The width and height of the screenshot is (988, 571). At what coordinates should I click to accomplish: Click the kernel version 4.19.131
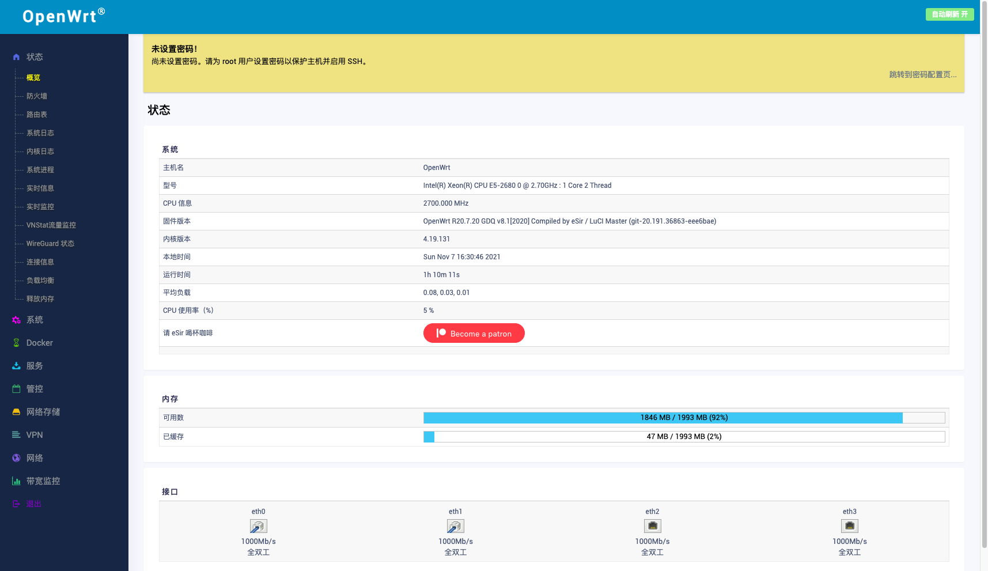pos(437,239)
